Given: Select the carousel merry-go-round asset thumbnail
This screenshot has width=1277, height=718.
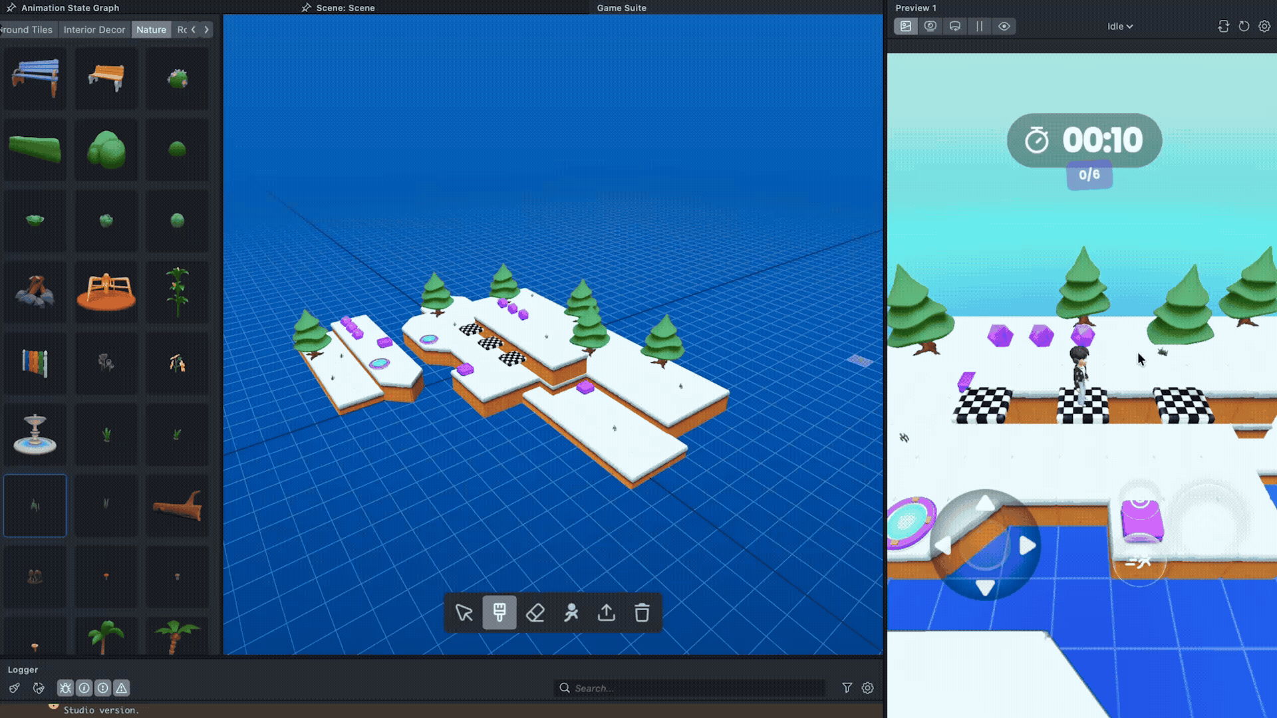Looking at the screenshot, I should click(106, 293).
